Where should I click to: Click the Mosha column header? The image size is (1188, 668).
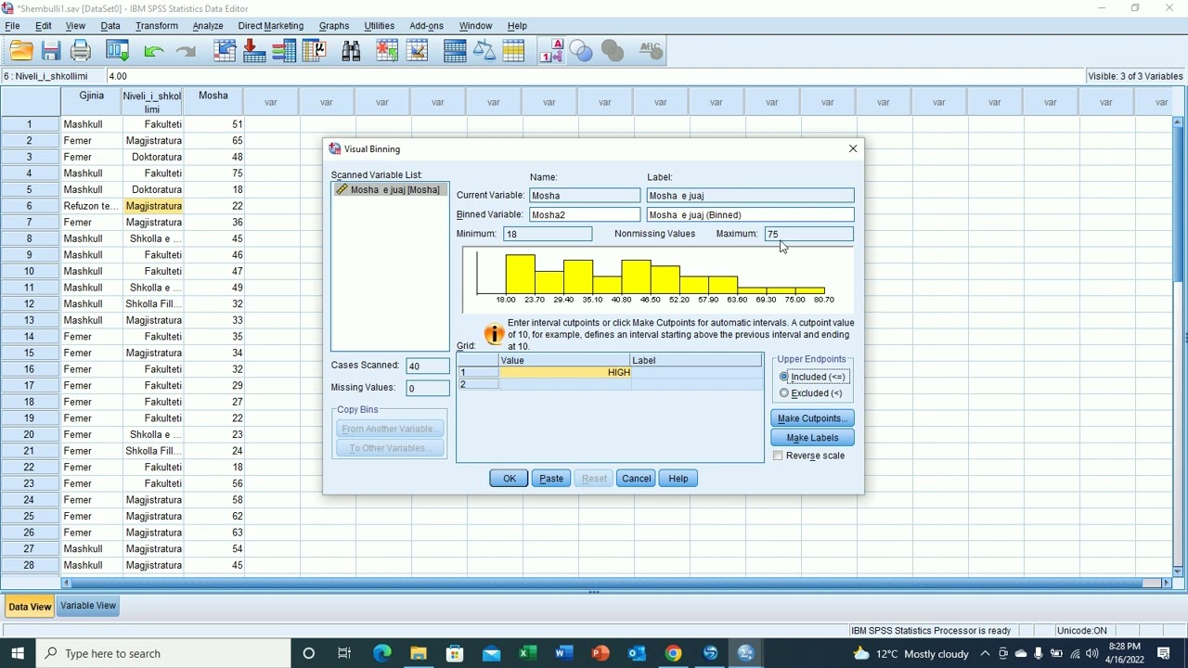coord(213,102)
